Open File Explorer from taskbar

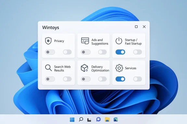(107, 119)
